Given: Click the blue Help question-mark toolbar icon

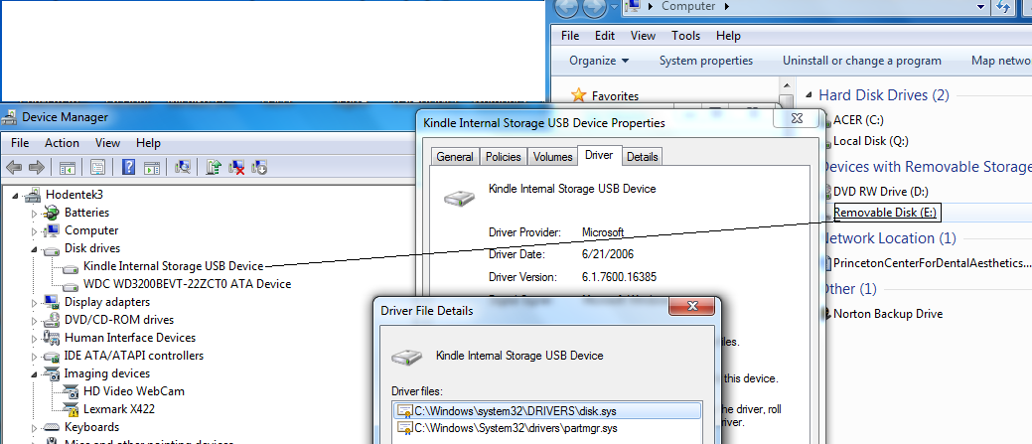Looking at the screenshot, I should (x=130, y=168).
